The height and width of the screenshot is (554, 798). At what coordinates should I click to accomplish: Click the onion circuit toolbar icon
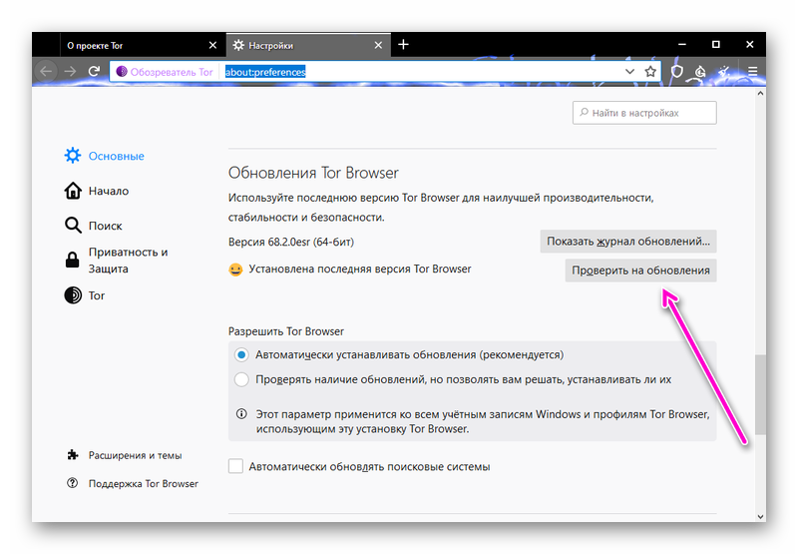(700, 72)
